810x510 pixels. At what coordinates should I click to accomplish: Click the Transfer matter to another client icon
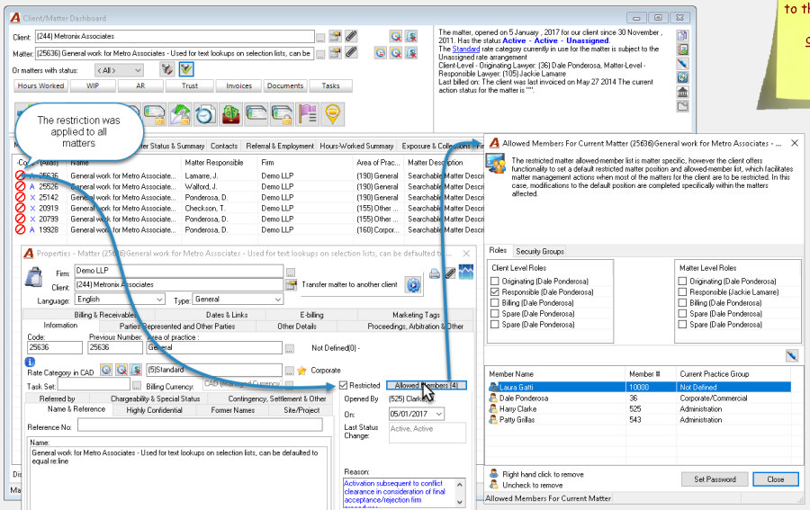[x=413, y=285]
